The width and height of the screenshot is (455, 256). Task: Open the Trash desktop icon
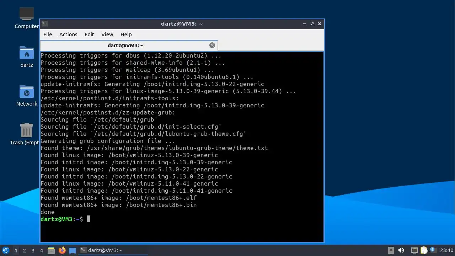(x=25, y=134)
